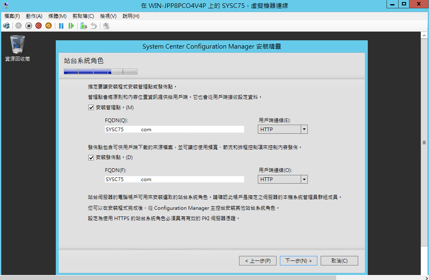Click the Revert undo icon
Screen dimensions: 429x280
tap(94, 26)
